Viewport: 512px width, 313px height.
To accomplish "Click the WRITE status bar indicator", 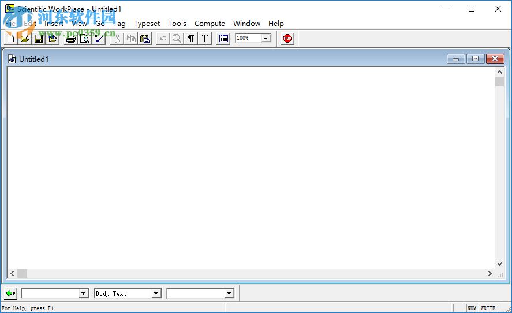I will (488, 308).
